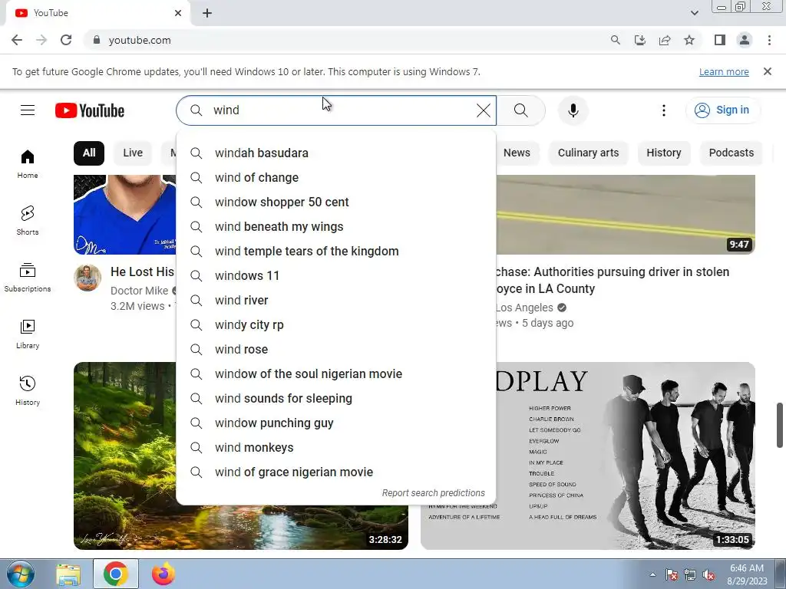The image size is (786, 589).
Task: Dismiss the Chrome update notice
Action: click(768, 71)
